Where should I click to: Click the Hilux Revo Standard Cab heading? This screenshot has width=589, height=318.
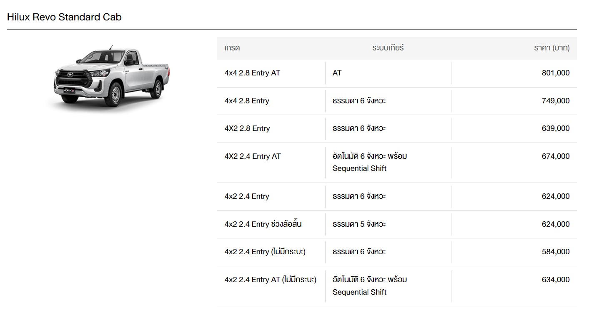(64, 17)
